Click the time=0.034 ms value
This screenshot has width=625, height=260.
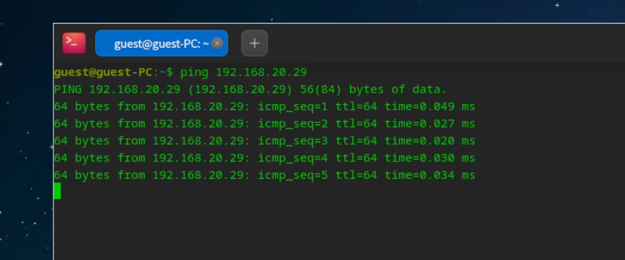coord(430,175)
